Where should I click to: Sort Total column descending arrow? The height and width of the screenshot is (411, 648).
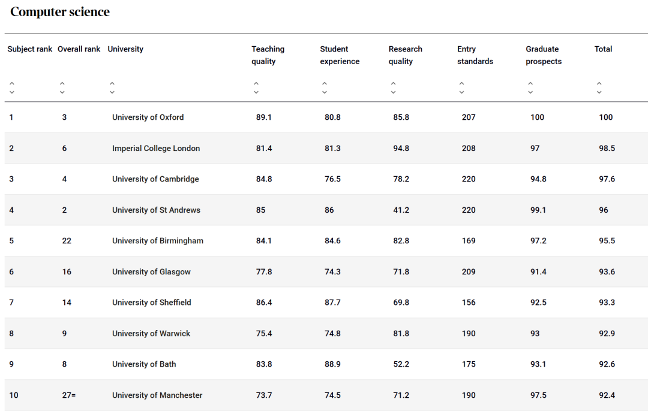click(599, 92)
